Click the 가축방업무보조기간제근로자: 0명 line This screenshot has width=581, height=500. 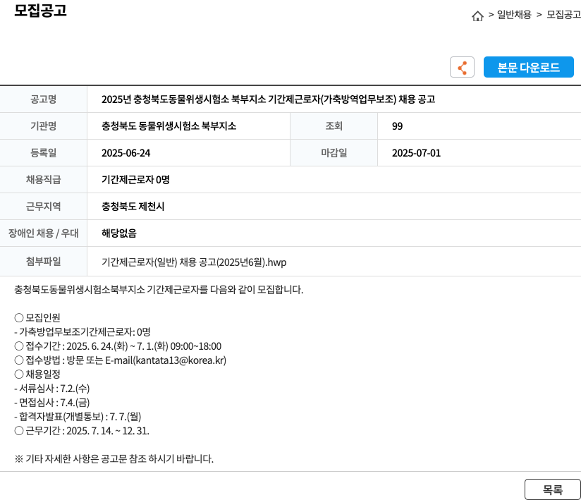pyautogui.click(x=82, y=332)
